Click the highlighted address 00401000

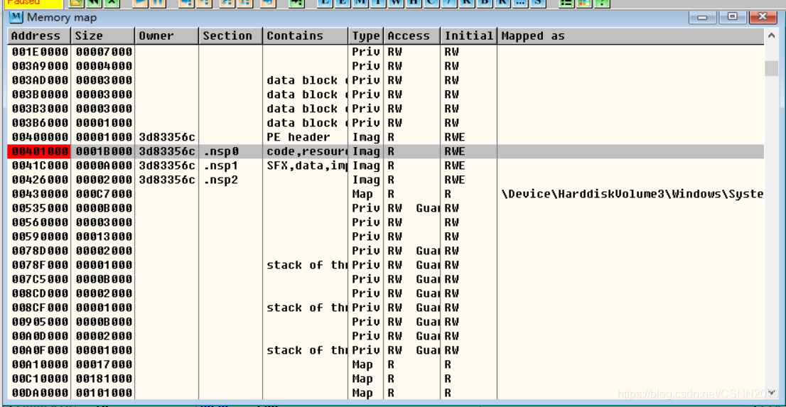pos(40,151)
